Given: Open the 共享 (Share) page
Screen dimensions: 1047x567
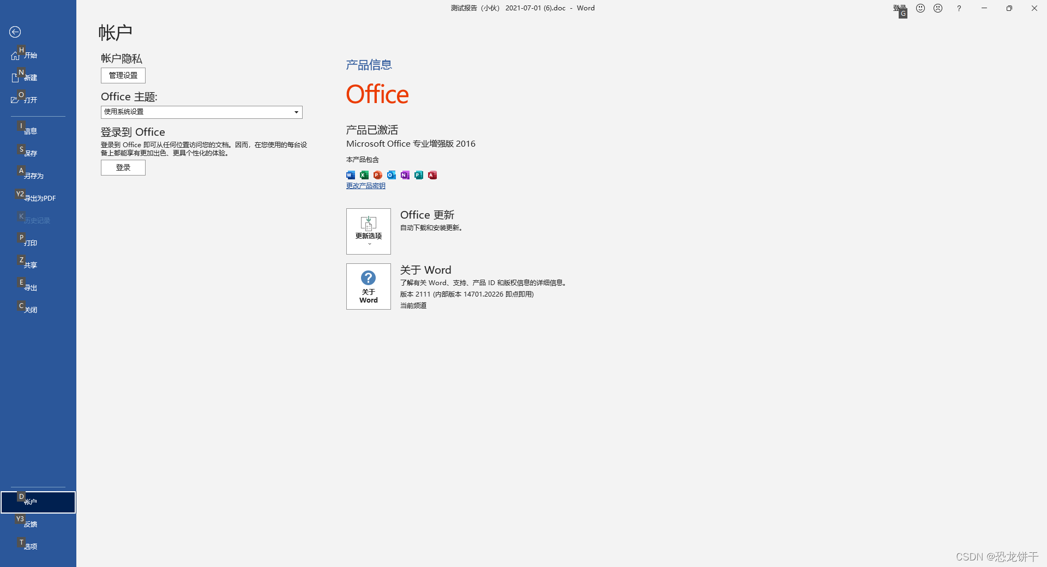Looking at the screenshot, I should click(x=38, y=265).
